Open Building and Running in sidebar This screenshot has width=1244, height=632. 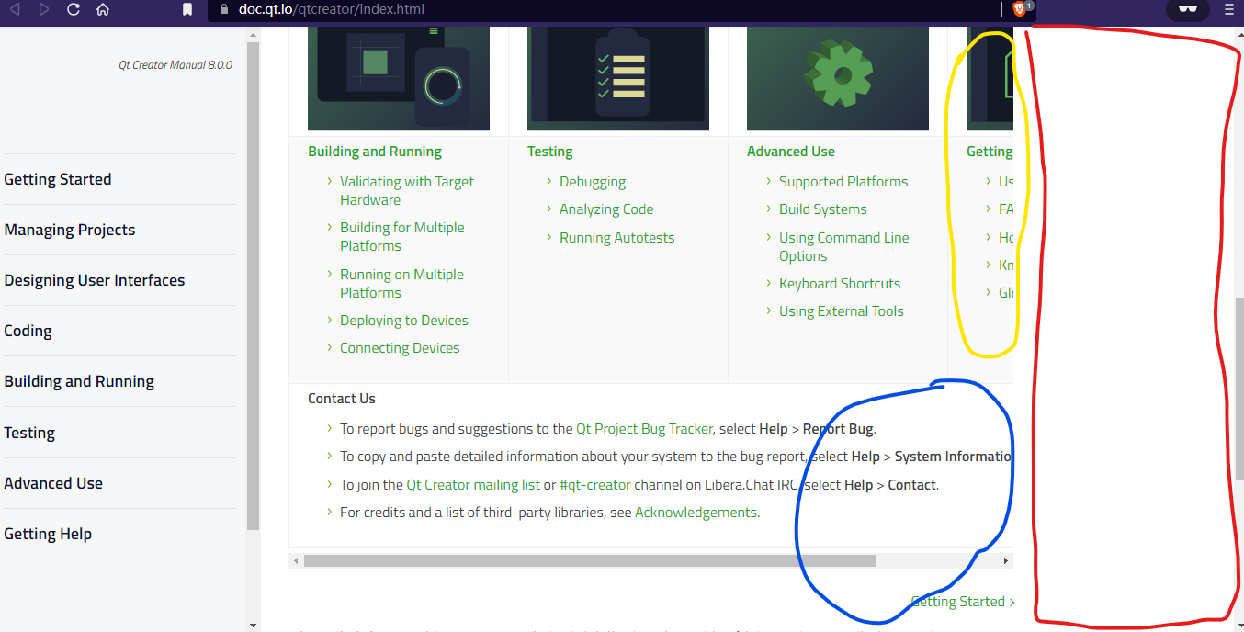(x=79, y=381)
